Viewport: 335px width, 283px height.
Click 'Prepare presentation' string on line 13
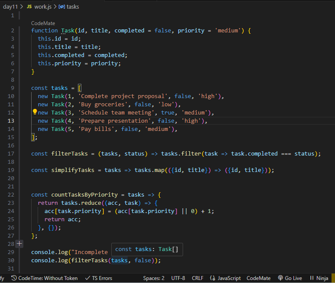114,121
